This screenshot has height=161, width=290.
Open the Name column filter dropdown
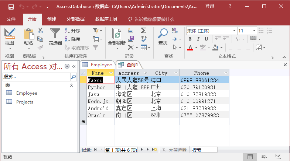click(x=111, y=73)
